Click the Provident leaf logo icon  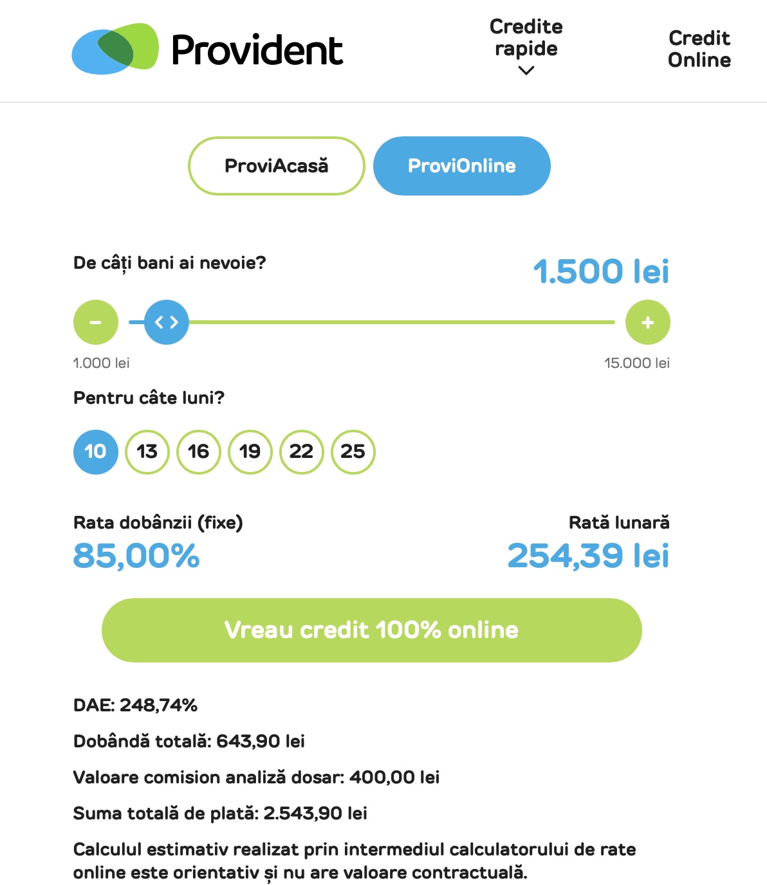[115, 49]
